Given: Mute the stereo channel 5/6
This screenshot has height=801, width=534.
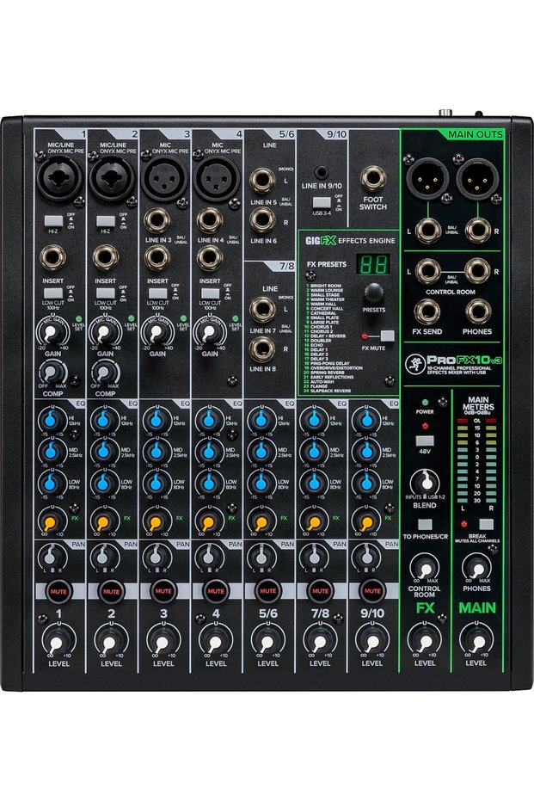Looking at the screenshot, I should [267, 591].
